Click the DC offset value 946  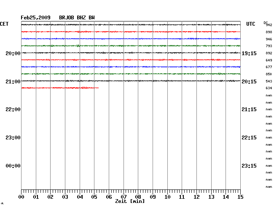click(269, 39)
